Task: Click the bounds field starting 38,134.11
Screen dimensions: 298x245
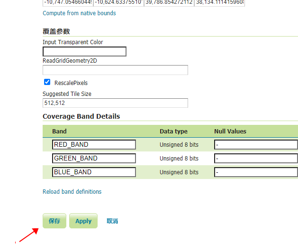Action: [219, 3]
